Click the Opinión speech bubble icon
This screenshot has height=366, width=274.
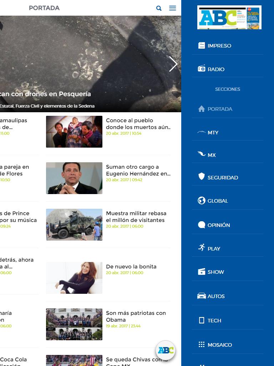202,225
